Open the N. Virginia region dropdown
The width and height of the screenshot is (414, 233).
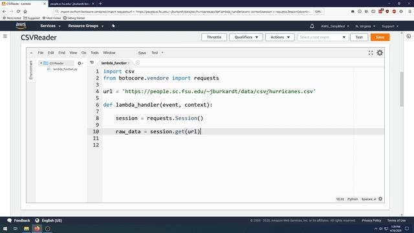pos(365,26)
